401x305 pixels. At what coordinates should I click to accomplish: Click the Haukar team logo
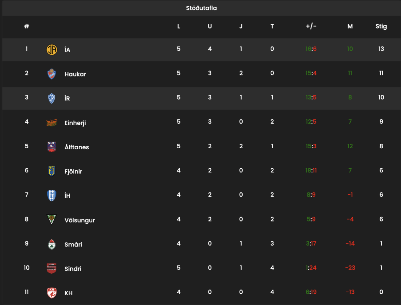pyautogui.click(x=51, y=74)
